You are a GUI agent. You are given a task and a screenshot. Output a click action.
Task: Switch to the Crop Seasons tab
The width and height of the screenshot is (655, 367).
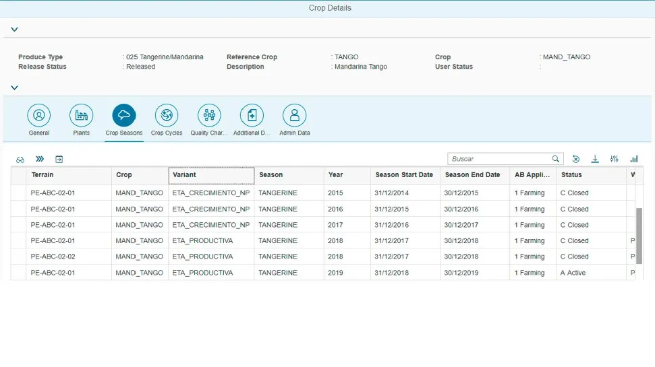click(x=124, y=115)
